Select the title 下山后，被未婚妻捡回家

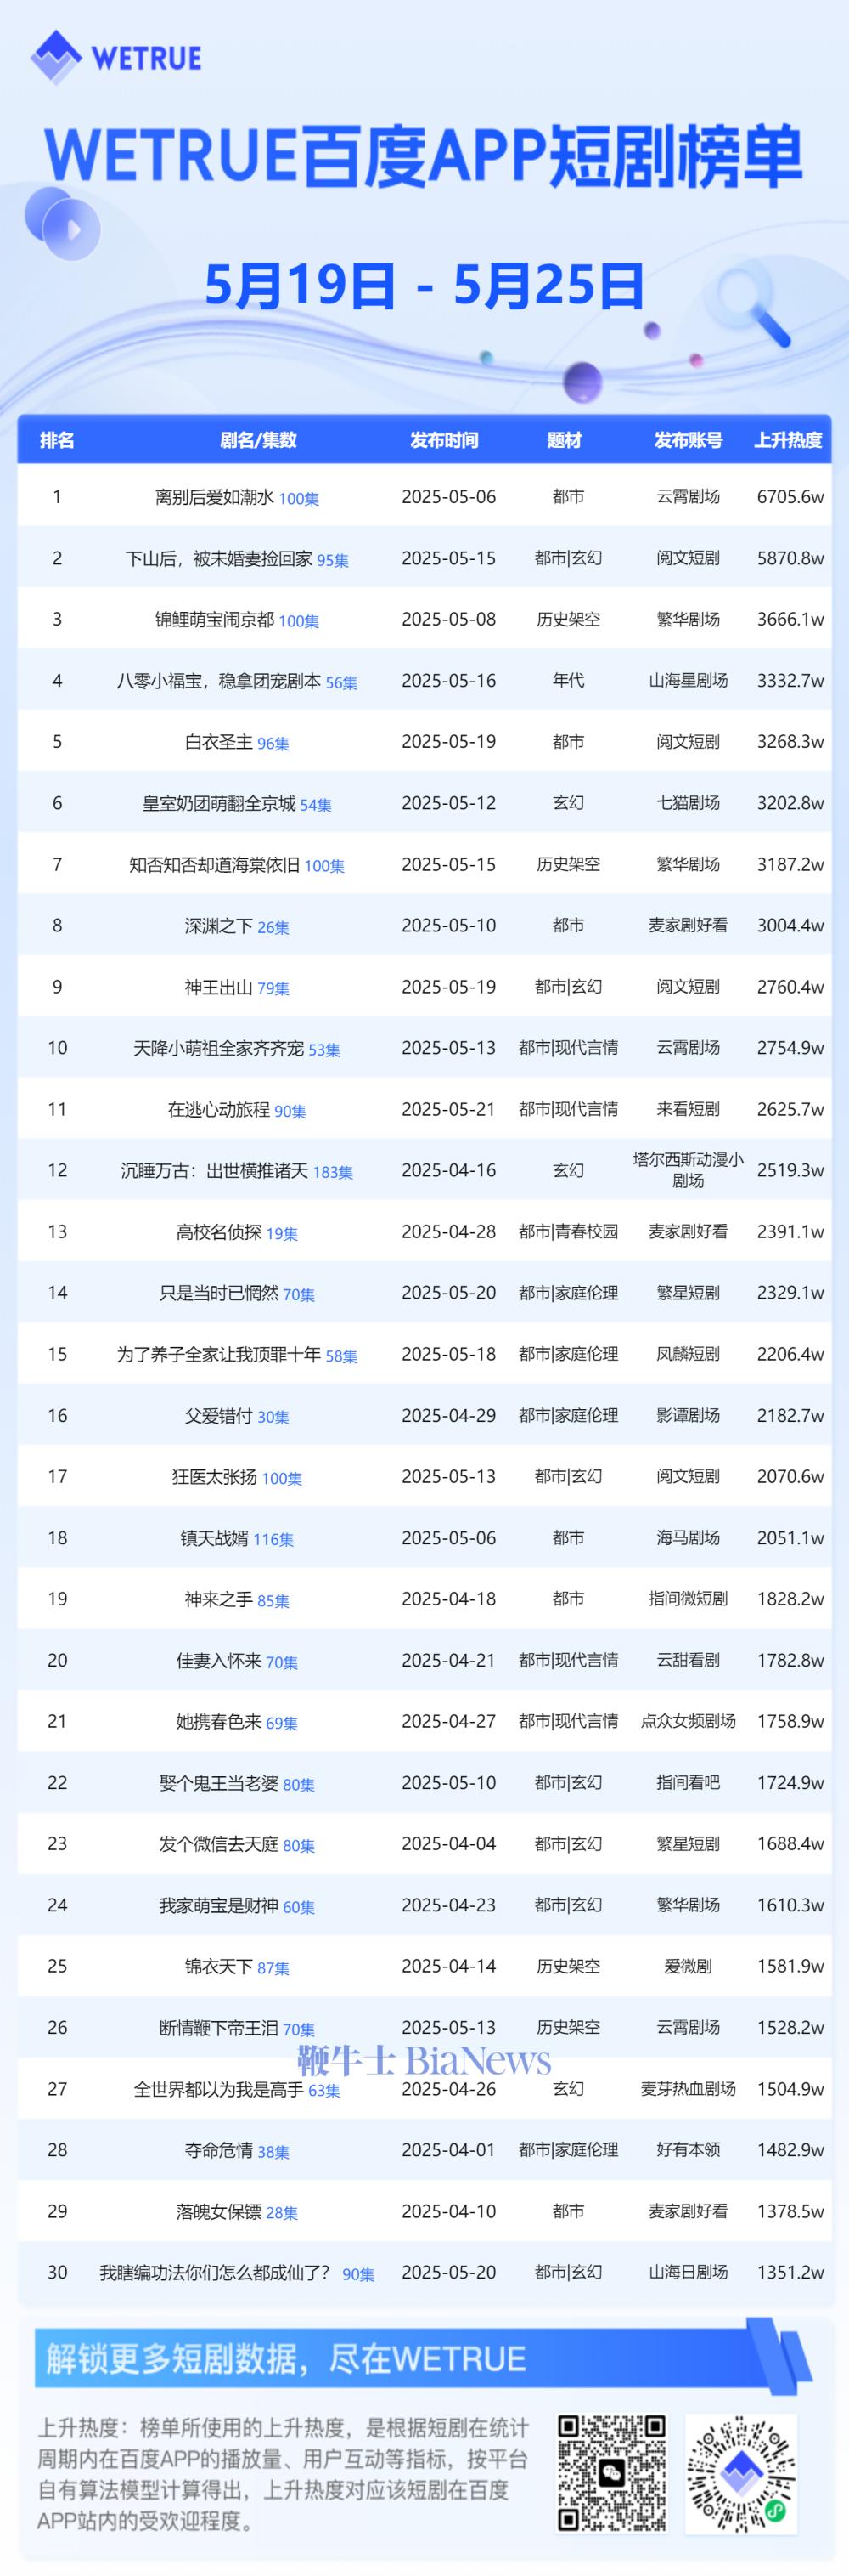coord(219,558)
